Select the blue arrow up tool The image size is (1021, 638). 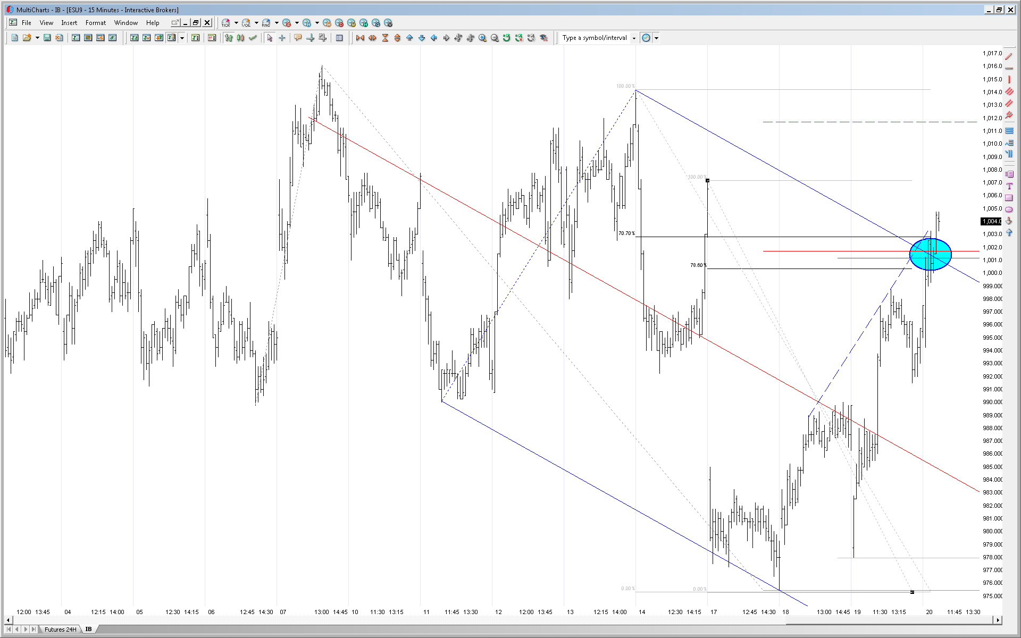pyautogui.click(x=1009, y=233)
